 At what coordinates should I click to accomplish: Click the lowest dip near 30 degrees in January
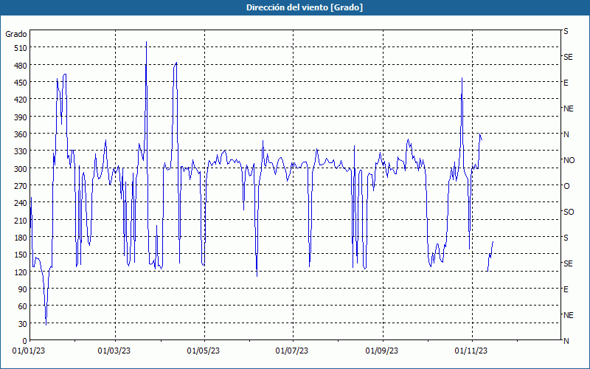pyautogui.click(x=46, y=325)
